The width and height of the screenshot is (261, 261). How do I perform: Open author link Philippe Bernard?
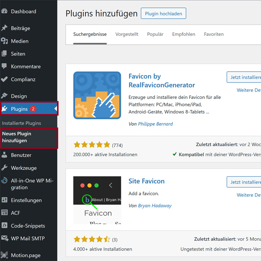pyautogui.click(x=155, y=124)
